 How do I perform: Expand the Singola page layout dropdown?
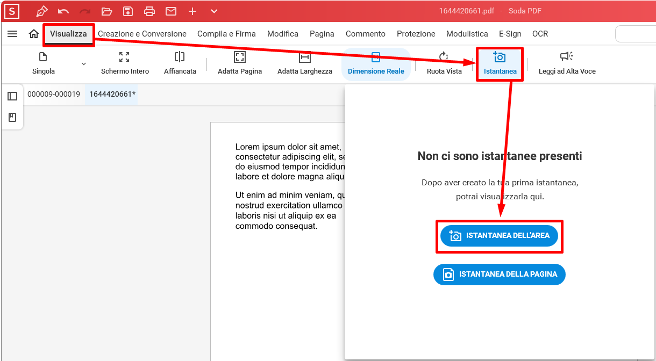click(x=83, y=64)
